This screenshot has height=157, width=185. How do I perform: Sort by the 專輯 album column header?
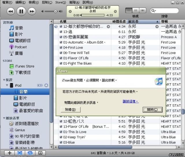(170, 22)
